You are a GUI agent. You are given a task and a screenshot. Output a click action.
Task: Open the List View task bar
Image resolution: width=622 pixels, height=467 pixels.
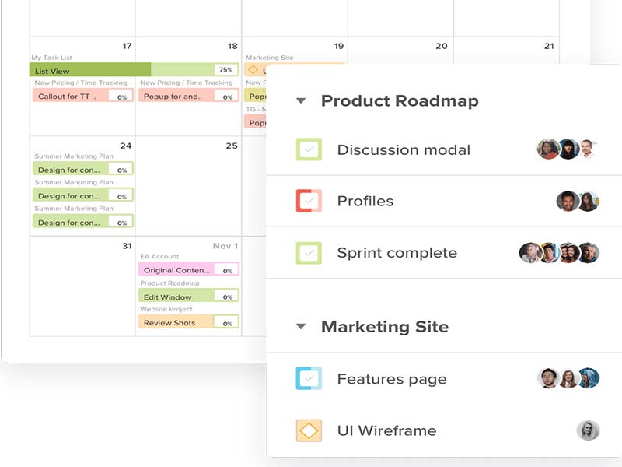coord(90,70)
